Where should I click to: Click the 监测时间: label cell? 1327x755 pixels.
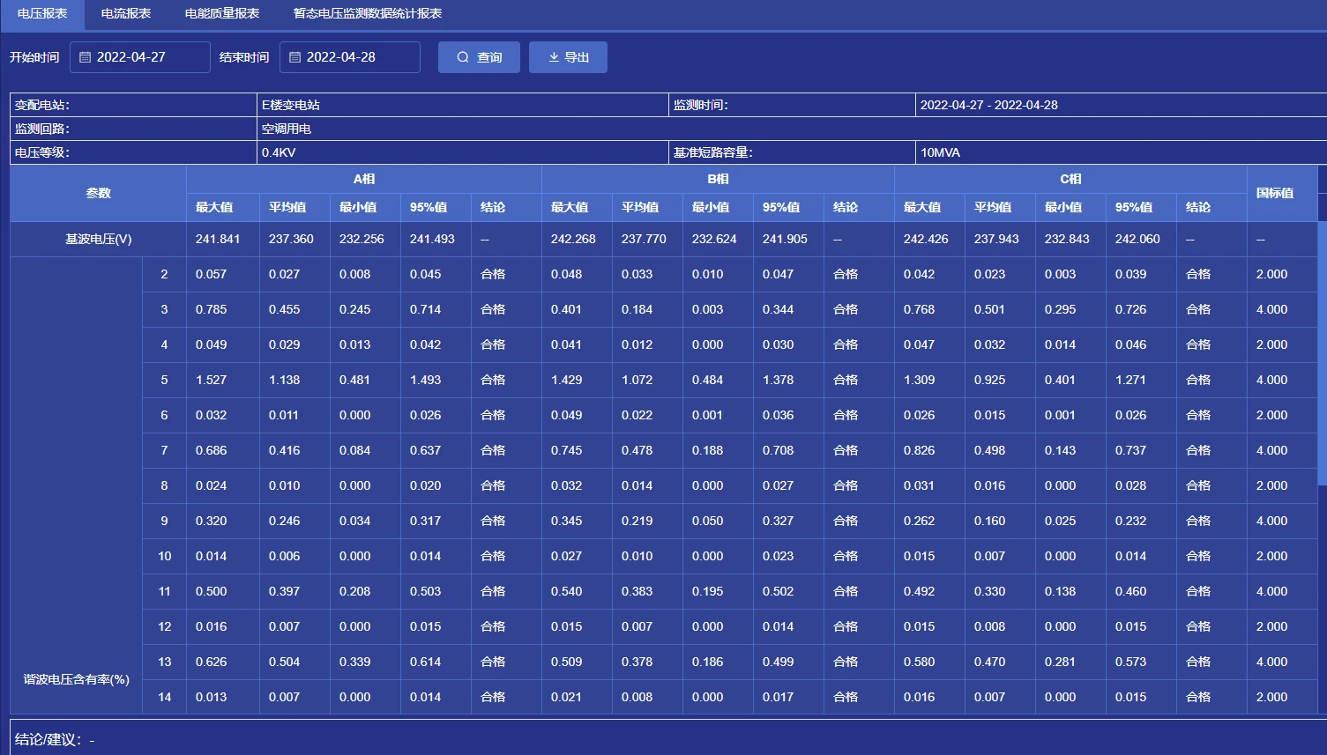click(x=792, y=105)
